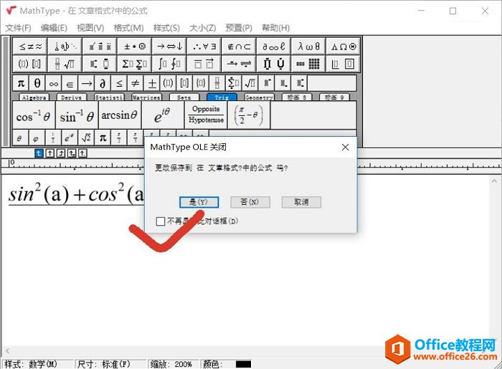Click the 缩放: 200% status field

click(174, 364)
